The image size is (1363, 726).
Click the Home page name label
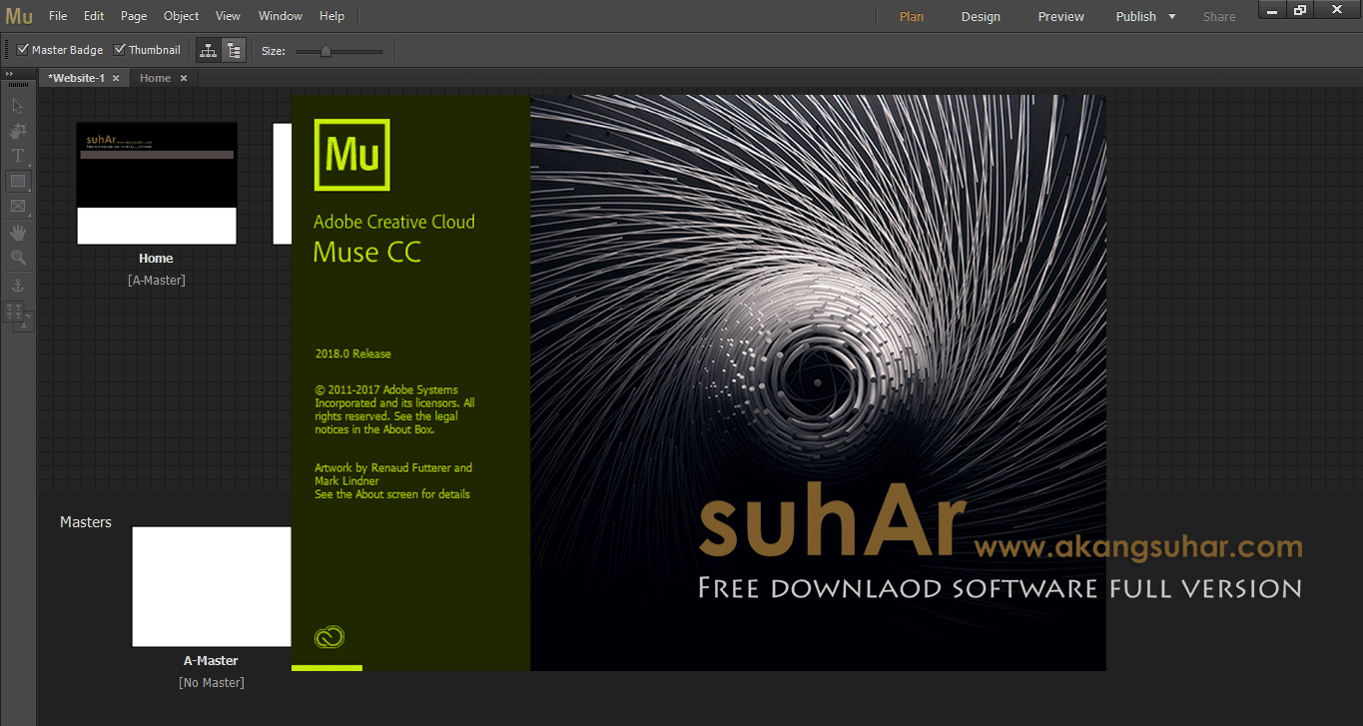click(x=156, y=259)
